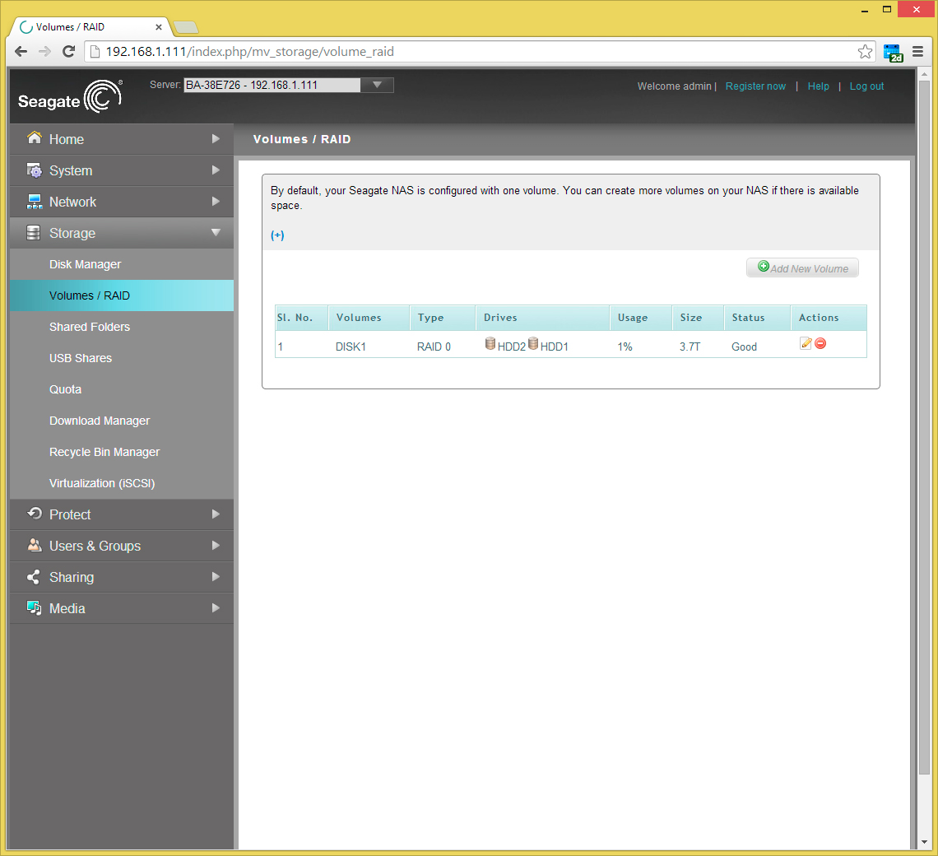This screenshot has height=856, width=938.
Task: Click the System gear icon in sidebar
Action: pyautogui.click(x=35, y=170)
